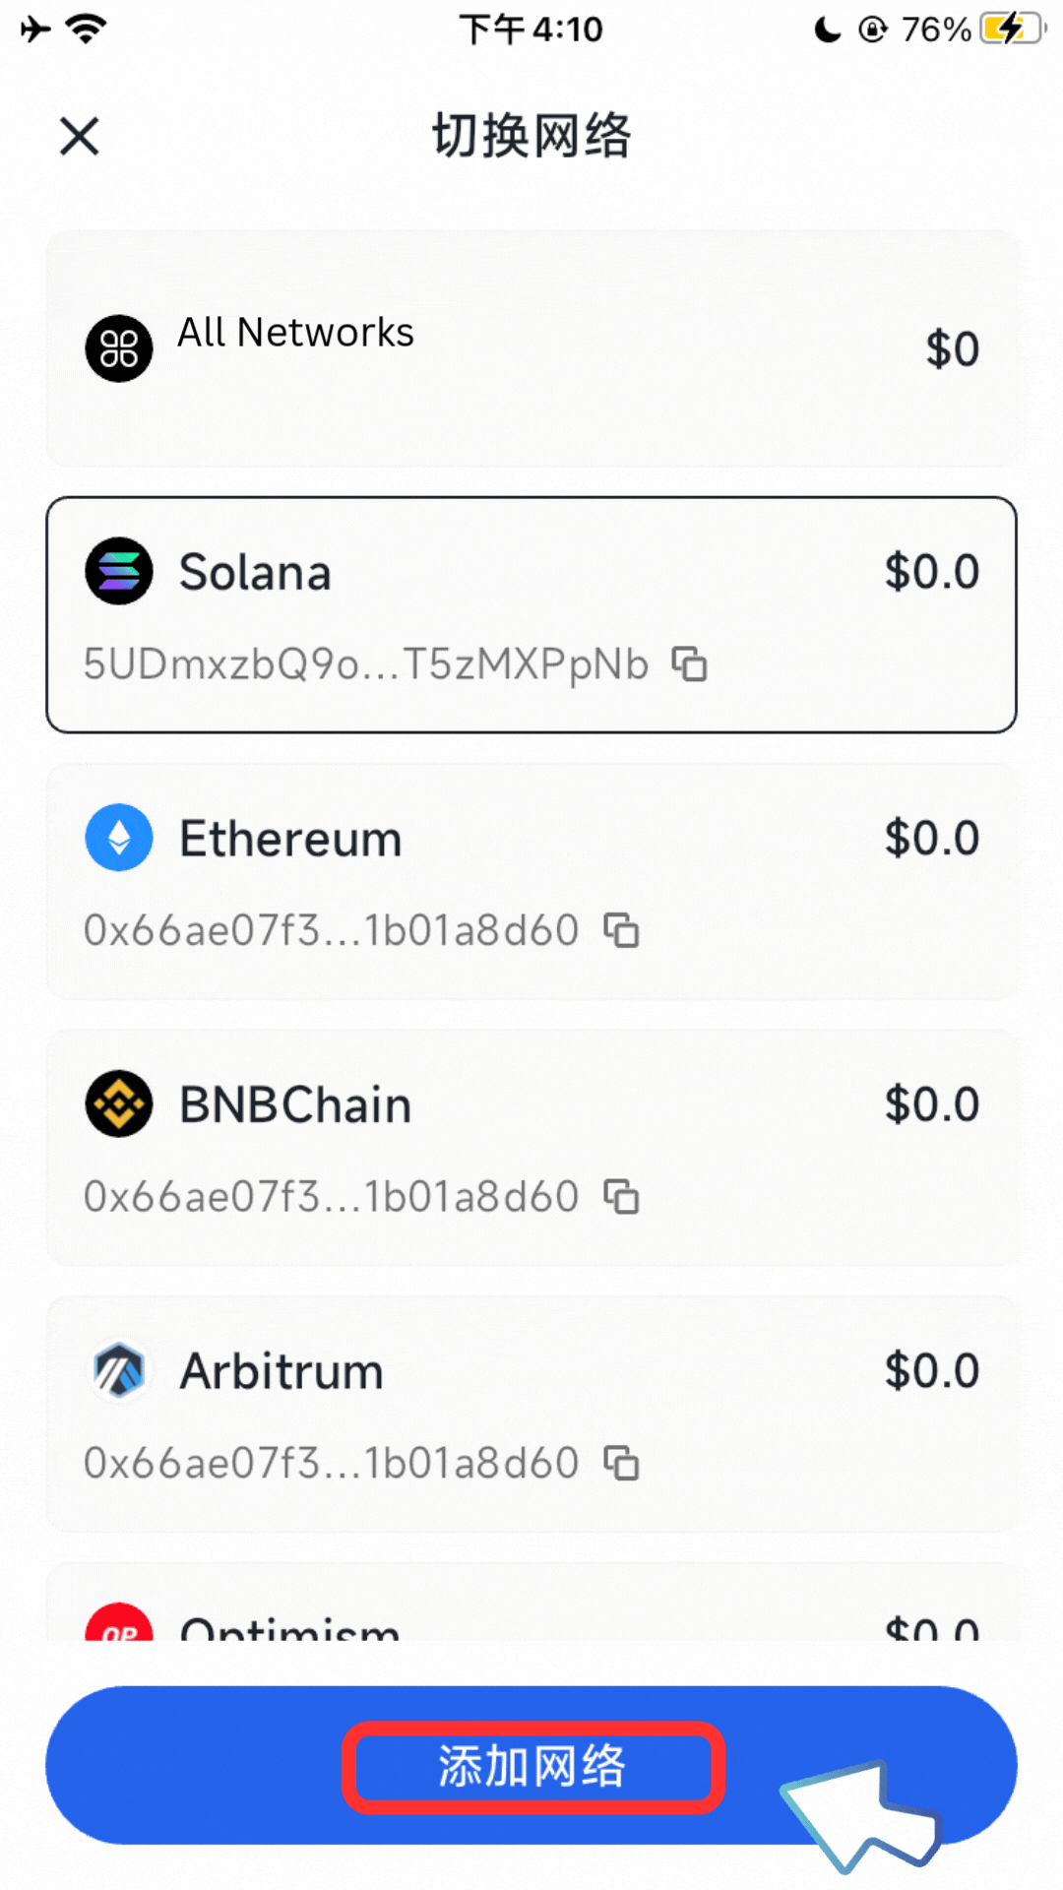Copy the BNBChain wallet address
This screenshot has height=1890, width=1063.
[621, 1197]
